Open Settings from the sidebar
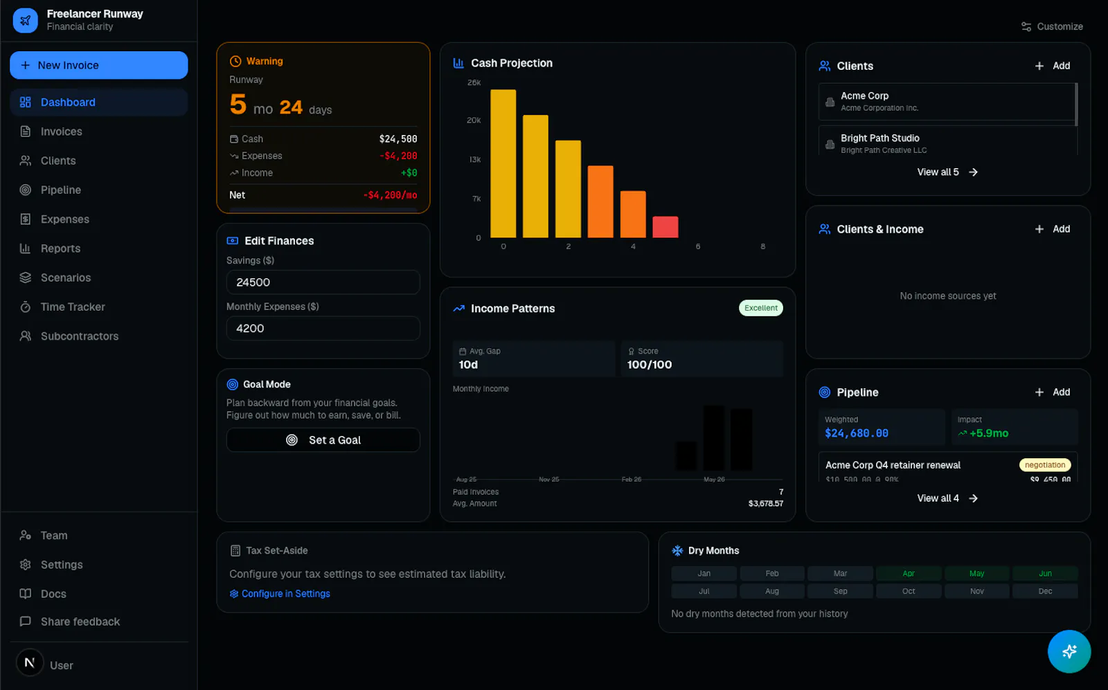This screenshot has width=1108, height=690. tap(98, 565)
